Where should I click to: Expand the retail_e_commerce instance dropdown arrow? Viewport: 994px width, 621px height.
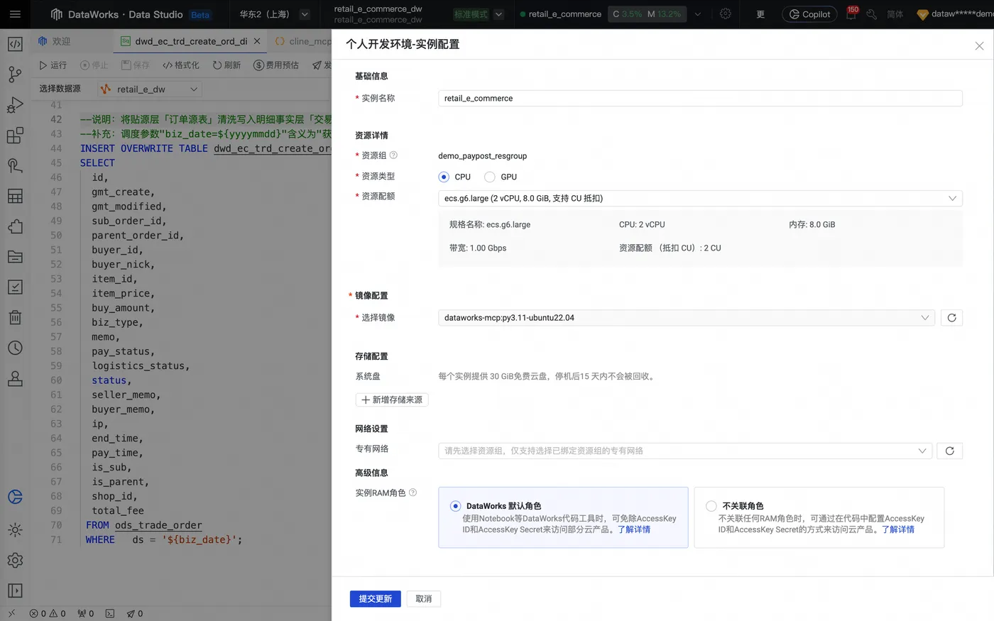coord(697,14)
